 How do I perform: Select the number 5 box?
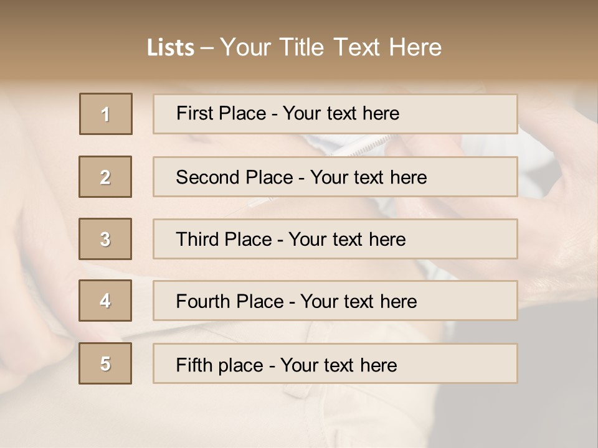pos(105,363)
